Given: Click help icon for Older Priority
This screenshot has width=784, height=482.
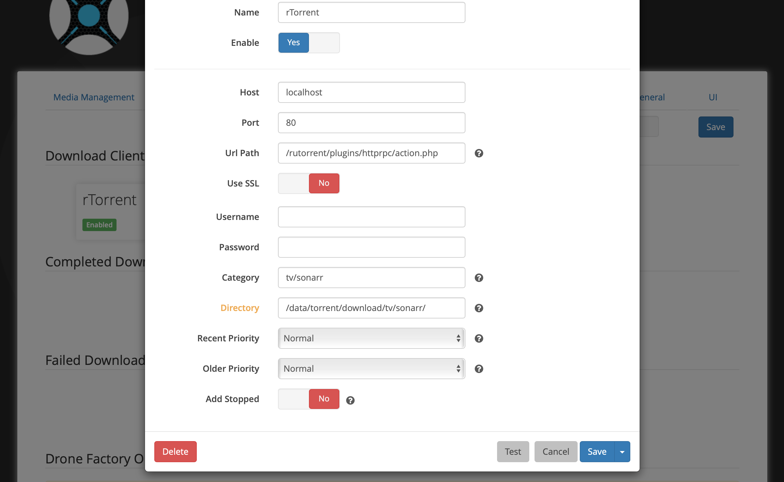Looking at the screenshot, I should click(478, 369).
